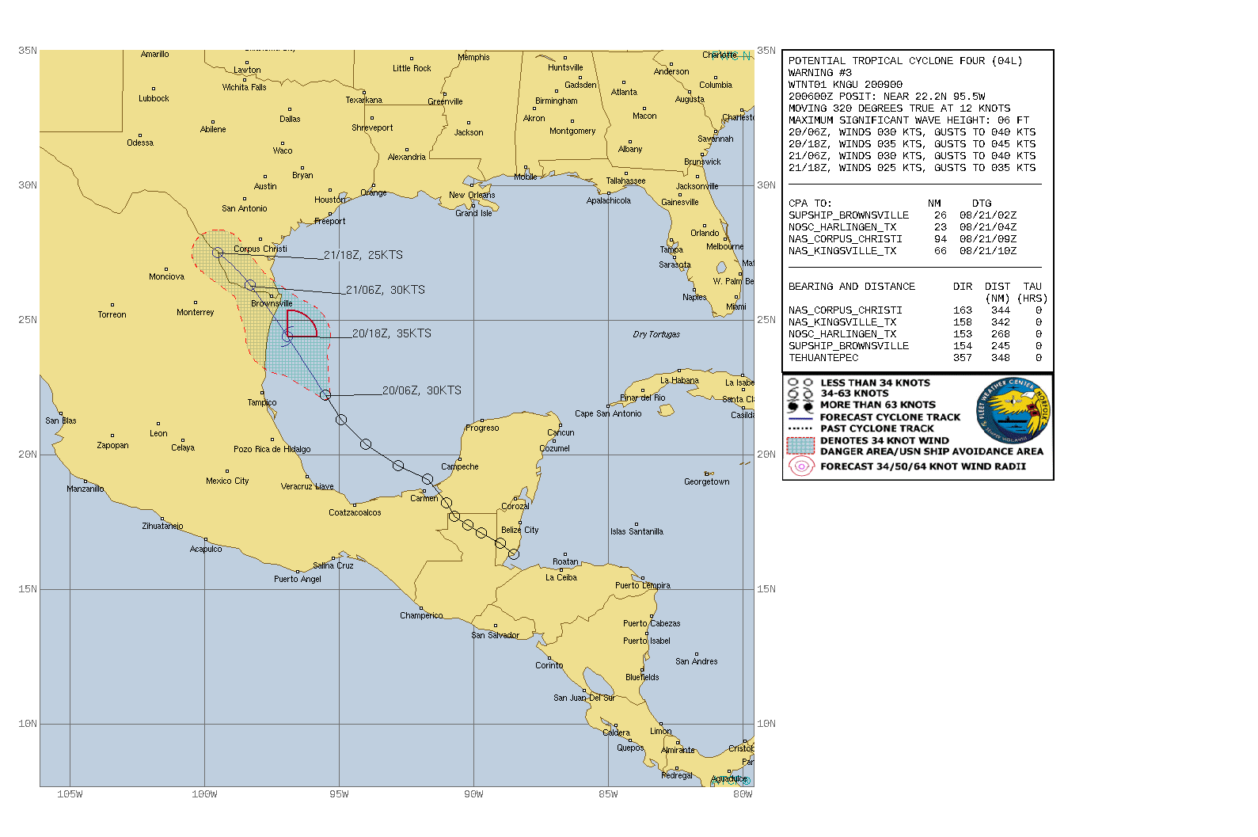Select the '20/18Z, 35KTS' forecast label
The height and width of the screenshot is (837, 1258).
click(392, 333)
